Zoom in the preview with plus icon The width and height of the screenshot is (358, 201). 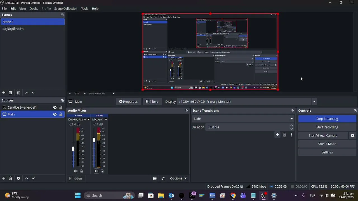(85, 94)
